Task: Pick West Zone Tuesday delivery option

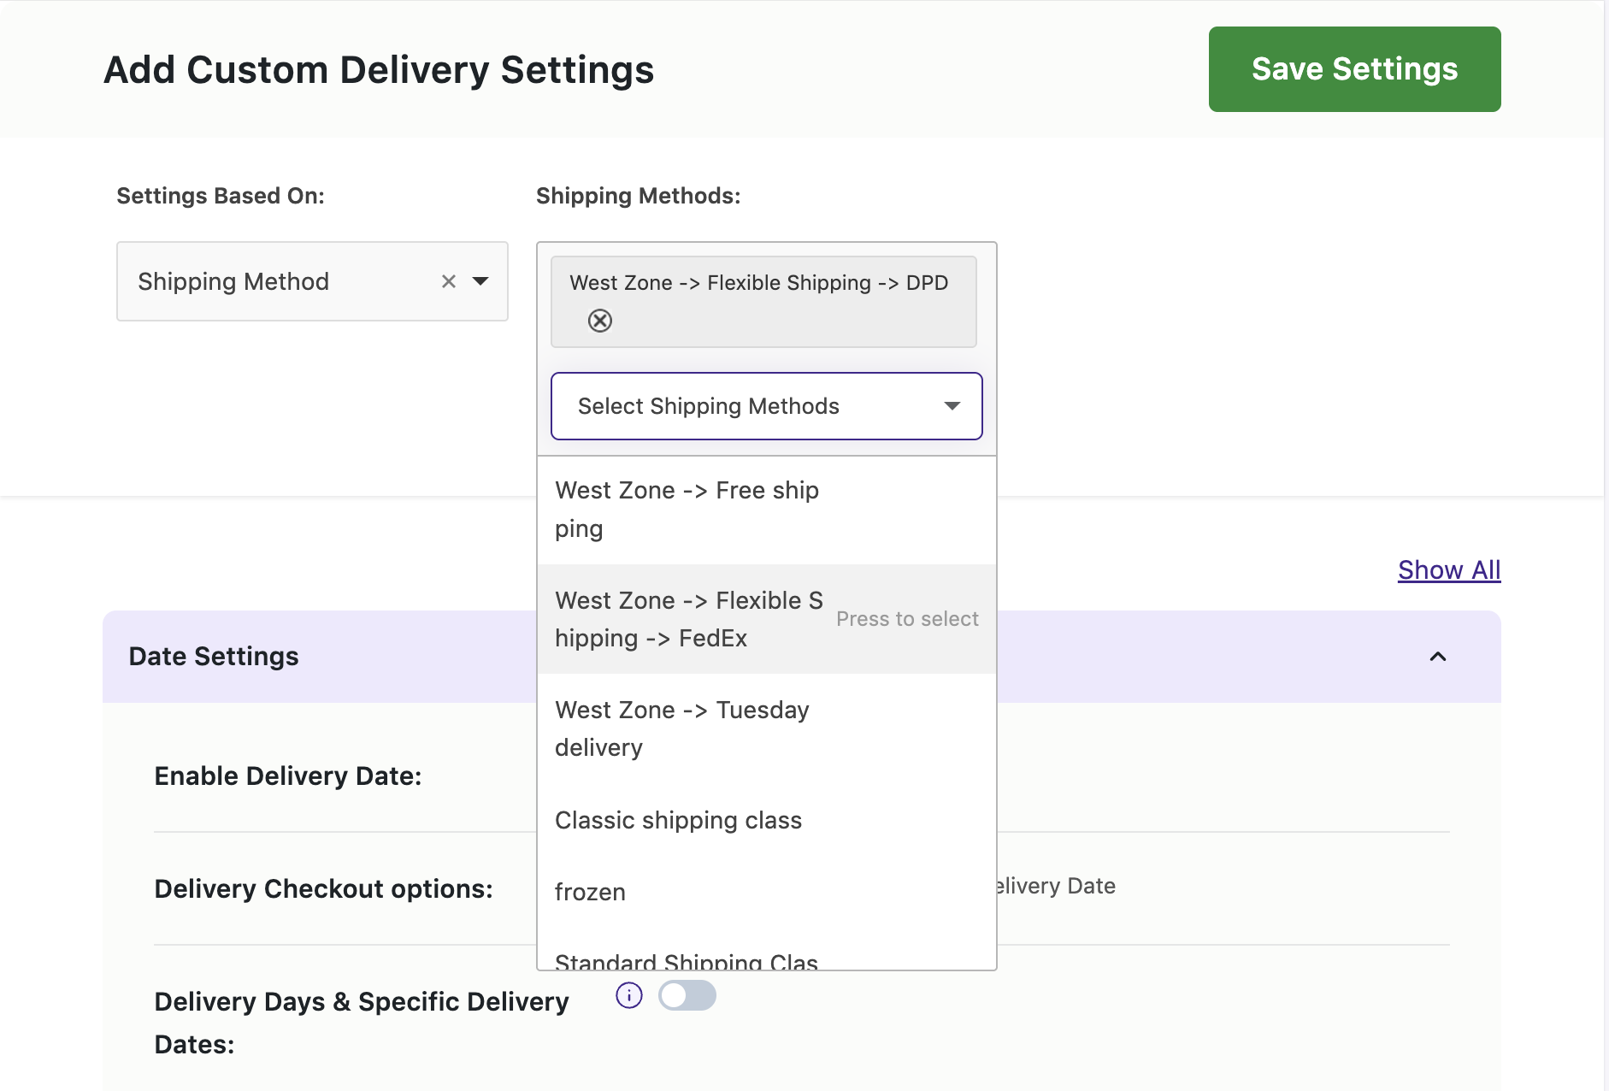Action: [x=681, y=728]
